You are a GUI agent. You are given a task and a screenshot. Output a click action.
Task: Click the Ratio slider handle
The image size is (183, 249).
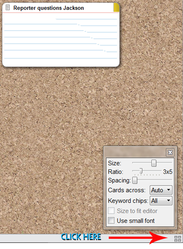coord(141,171)
